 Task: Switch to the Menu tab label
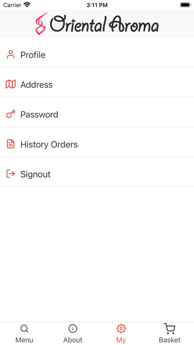click(24, 340)
